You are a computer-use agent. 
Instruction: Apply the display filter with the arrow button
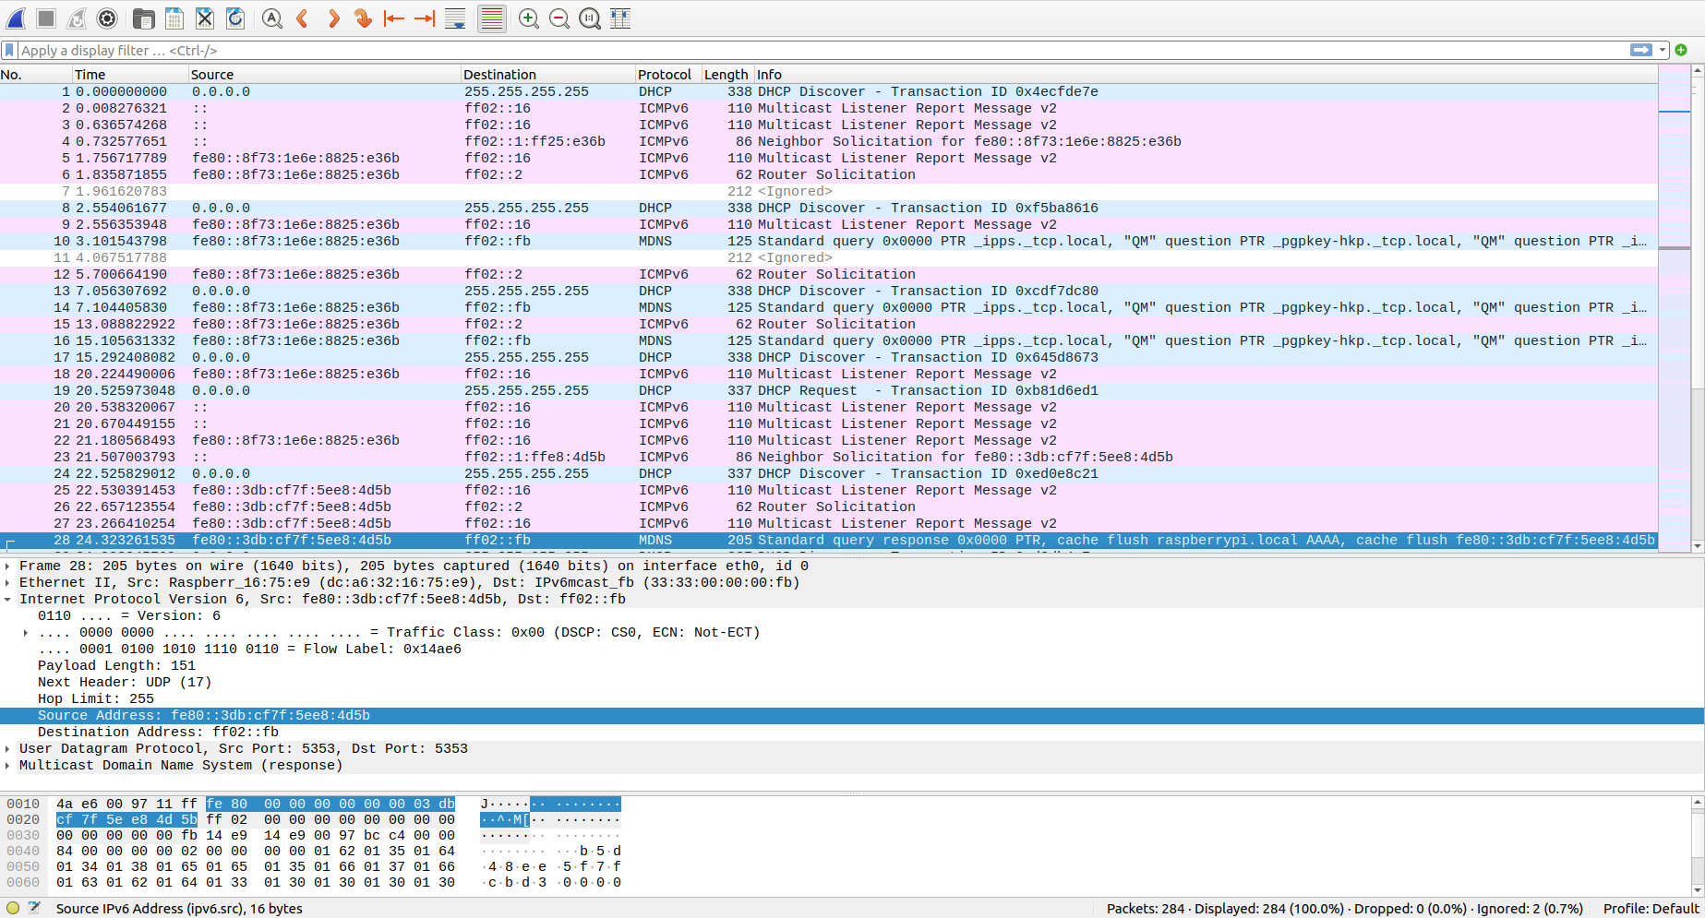1641,50
